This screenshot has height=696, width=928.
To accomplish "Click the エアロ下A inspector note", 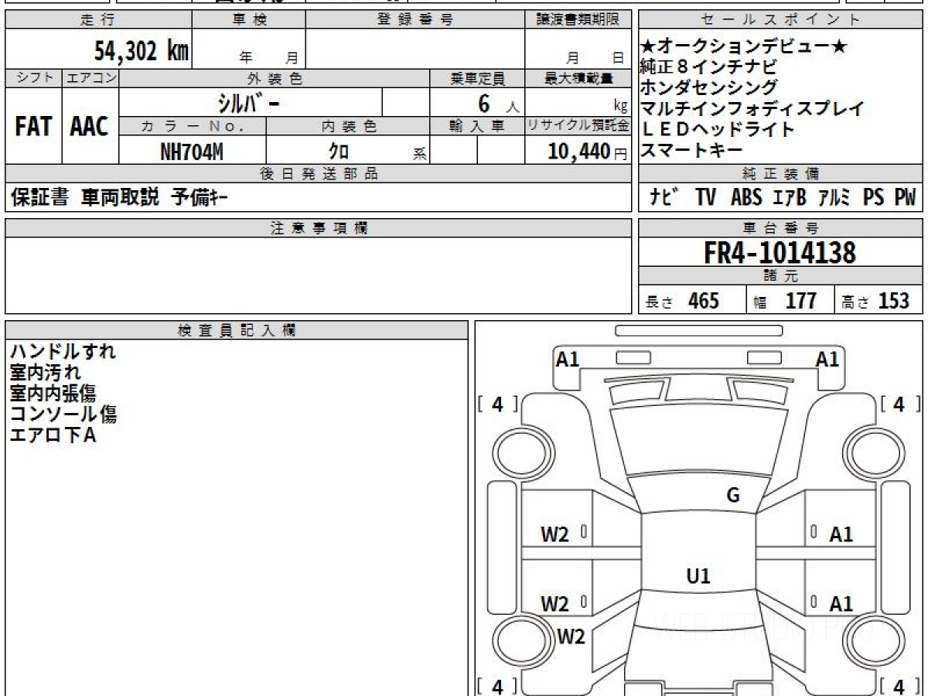I will click(x=53, y=435).
